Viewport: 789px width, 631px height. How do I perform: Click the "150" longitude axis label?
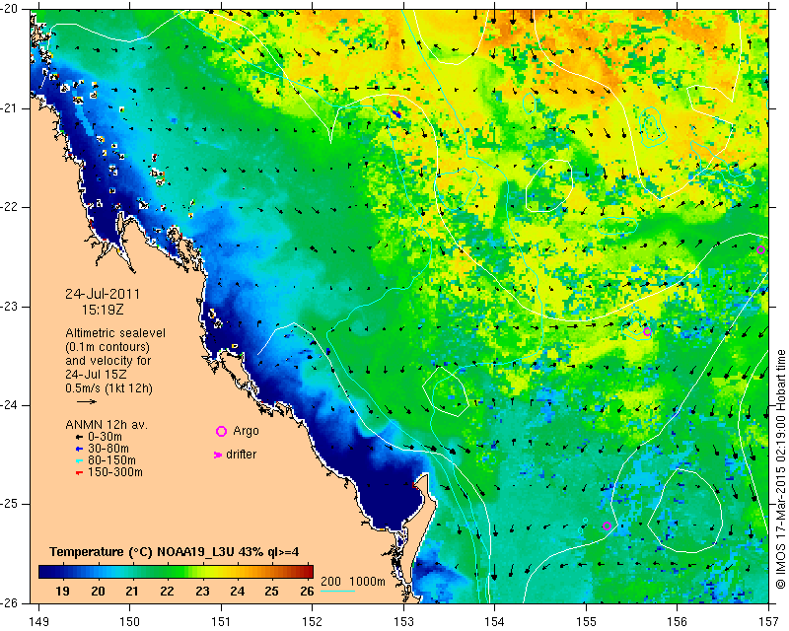pyautogui.click(x=130, y=622)
